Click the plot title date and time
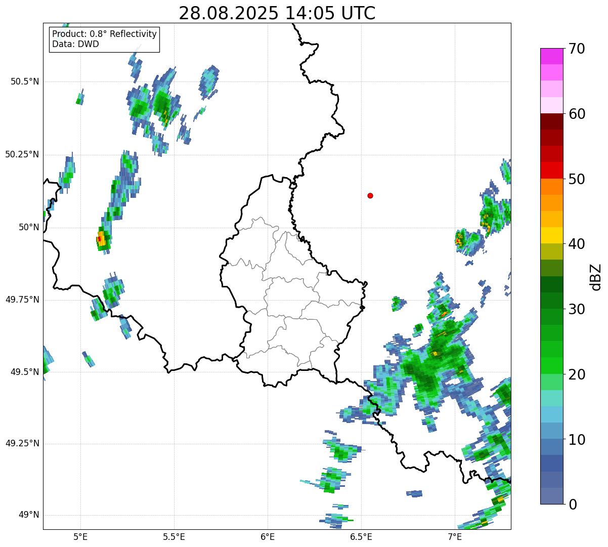Screen dimensions: 608x547 click(x=277, y=13)
